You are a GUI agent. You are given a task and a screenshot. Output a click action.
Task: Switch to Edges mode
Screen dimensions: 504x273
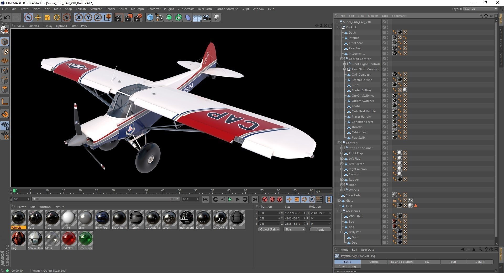coord(5,80)
